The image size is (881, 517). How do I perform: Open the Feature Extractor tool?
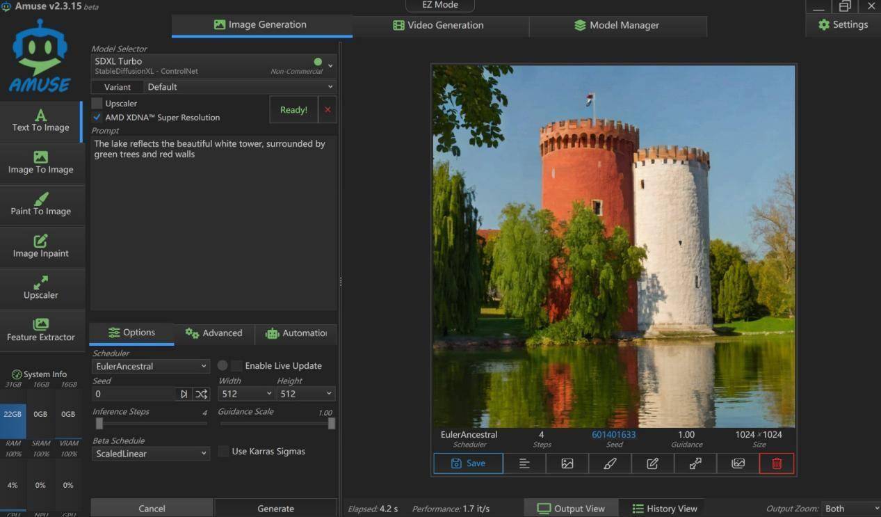tap(41, 330)
